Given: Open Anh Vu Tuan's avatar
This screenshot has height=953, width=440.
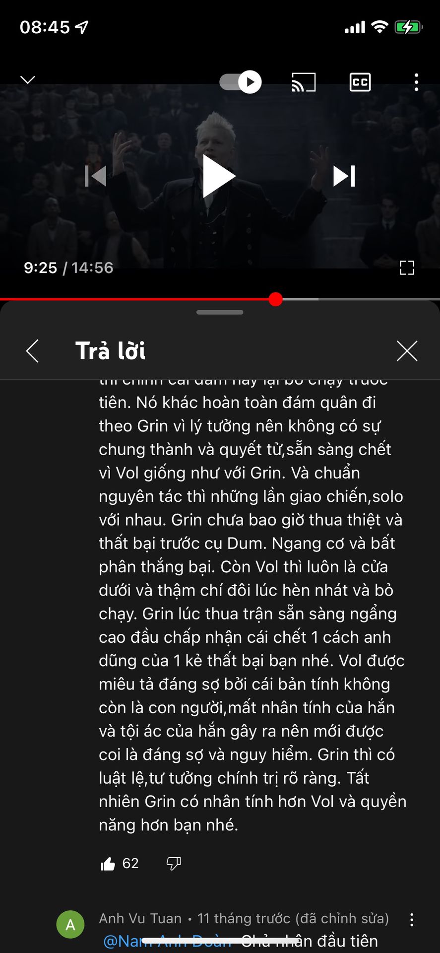Looking at the screenshot, I should (70, 925).
